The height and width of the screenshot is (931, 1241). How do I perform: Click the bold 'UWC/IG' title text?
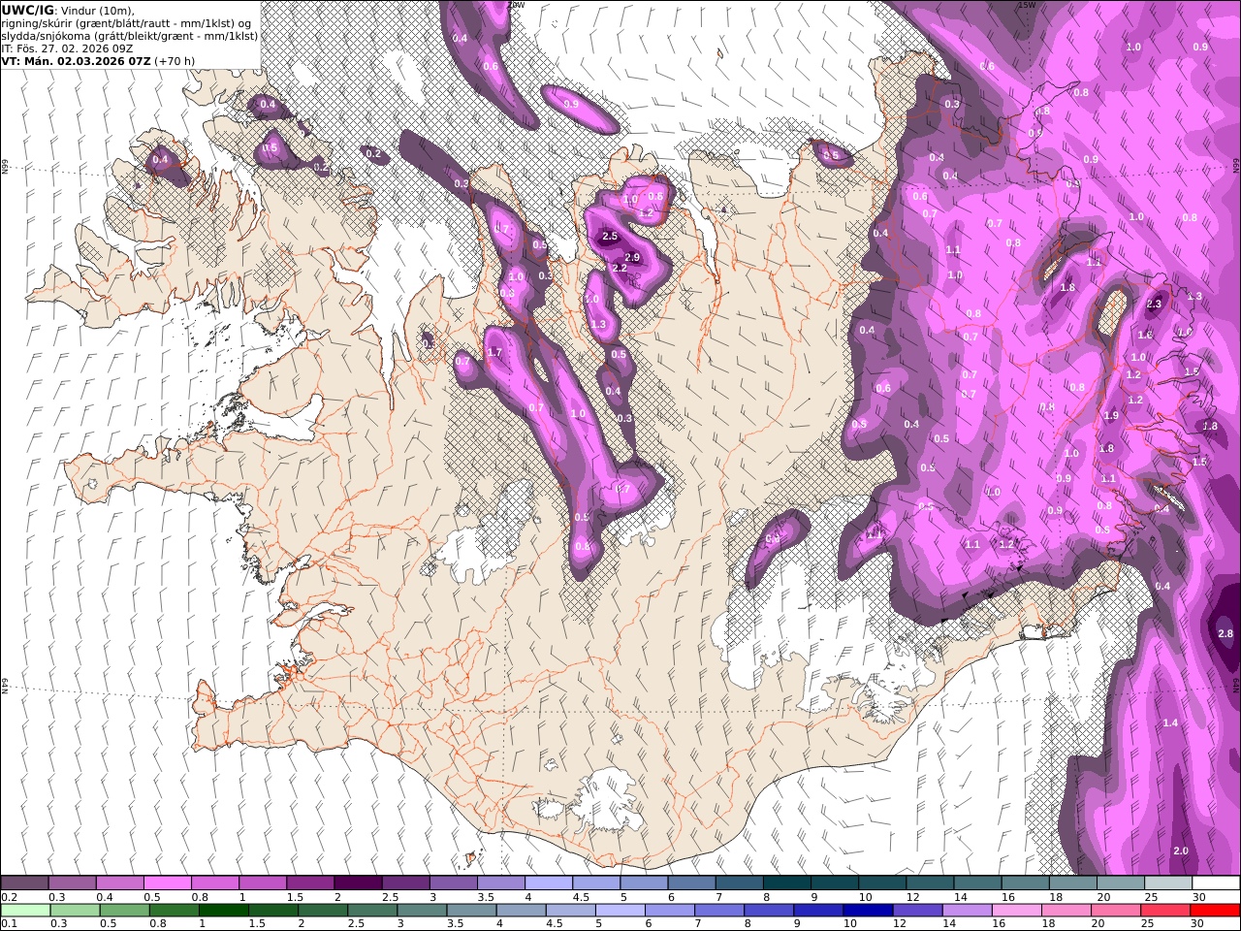28,10
